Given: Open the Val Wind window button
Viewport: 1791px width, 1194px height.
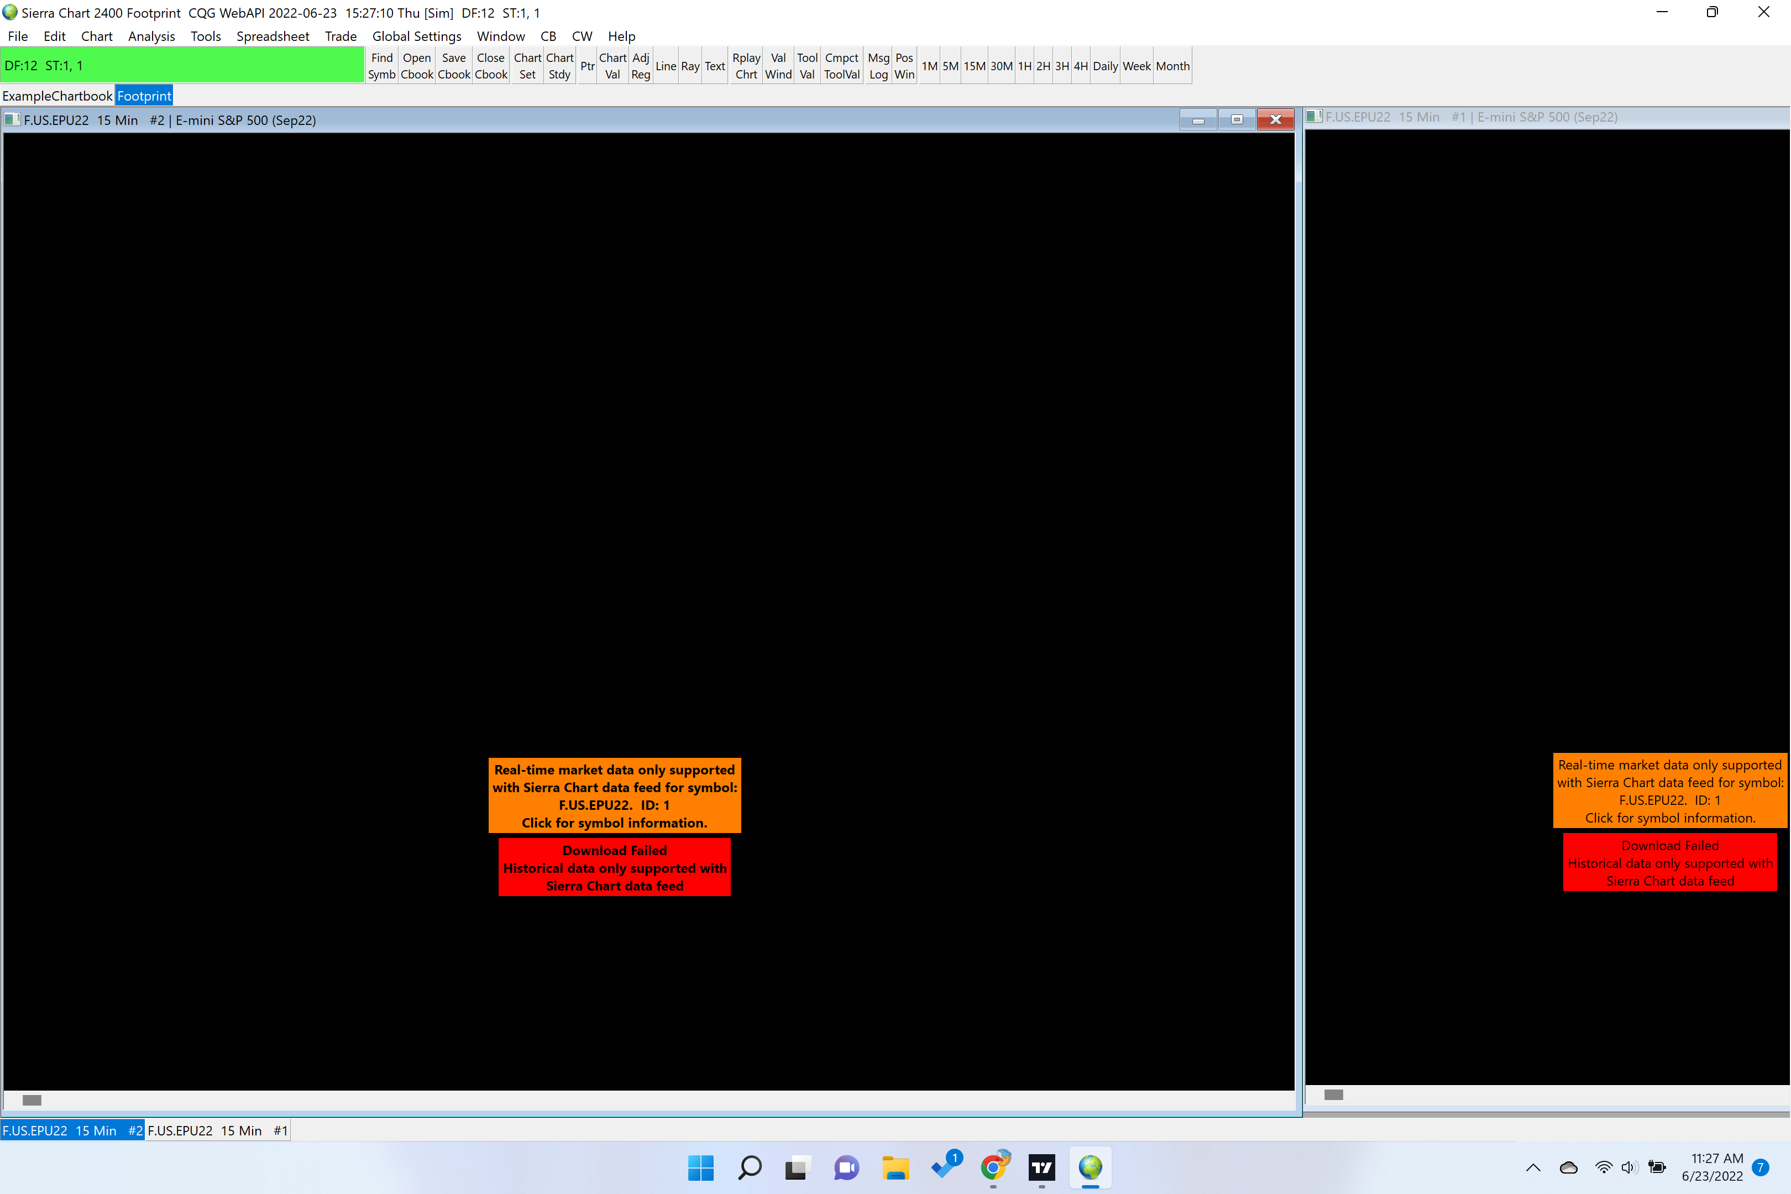Looking at the screenshot, I should click(778, 65).
